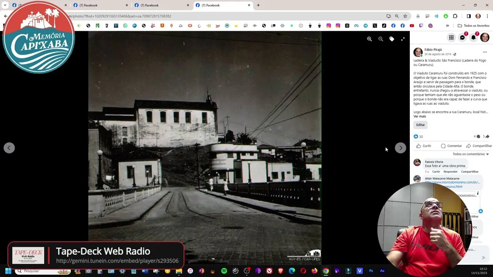The height and width of the screenshot is (277, 493).
Task: Click the post date 26 de agosto de 2016
Action: tap(438, 54)
